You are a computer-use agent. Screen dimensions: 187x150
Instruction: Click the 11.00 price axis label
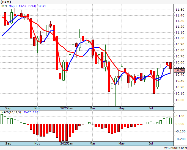[x=180, y=38]
